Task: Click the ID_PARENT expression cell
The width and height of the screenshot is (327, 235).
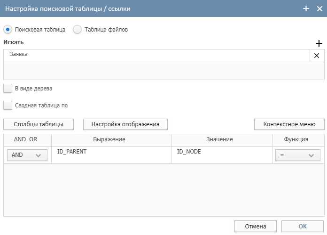Action: [x=111, y=155]
